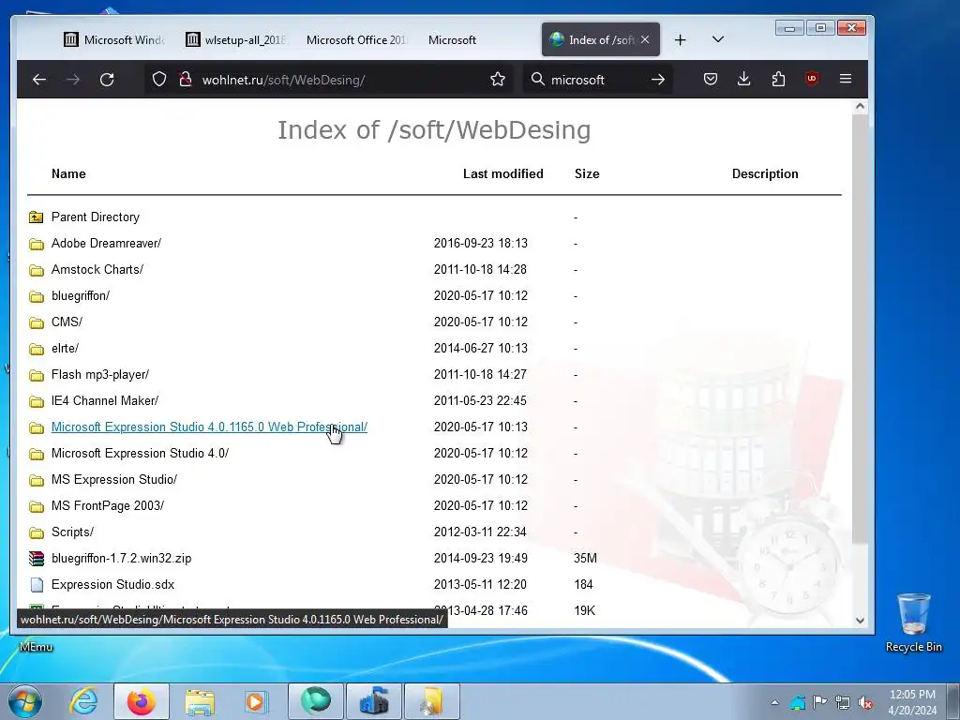Open the tracking protection shield icon
This screenshot has width=960, height=720.
point(159,80)
